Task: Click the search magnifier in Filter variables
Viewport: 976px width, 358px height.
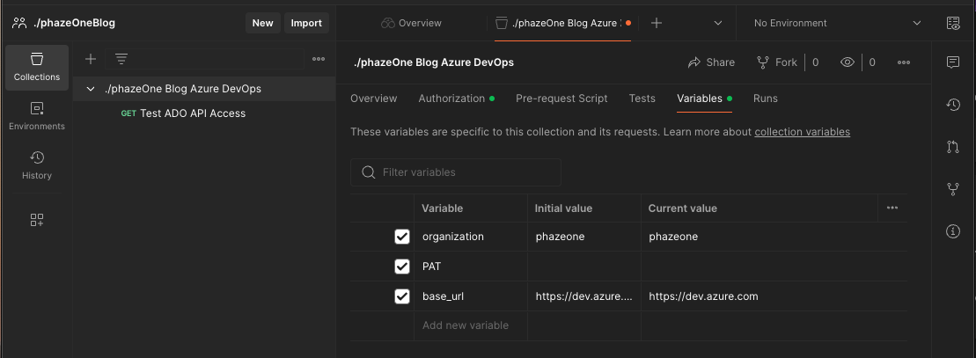Action: click(369, 172)
